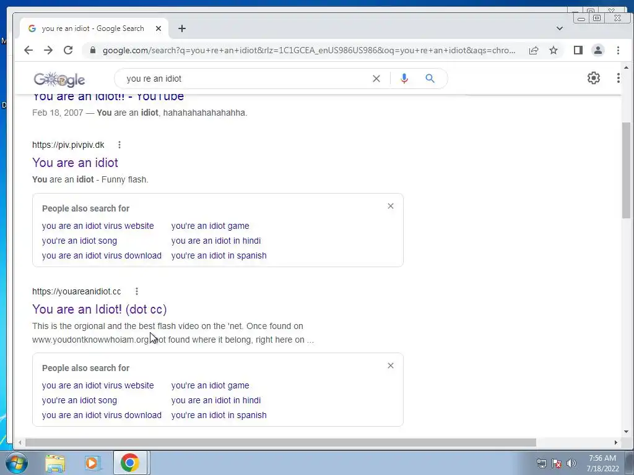Viewport: 634px width, 475px height.
Task: Search 'you're an idiot in spanish' second box
Action: click(x=219, y=415)
